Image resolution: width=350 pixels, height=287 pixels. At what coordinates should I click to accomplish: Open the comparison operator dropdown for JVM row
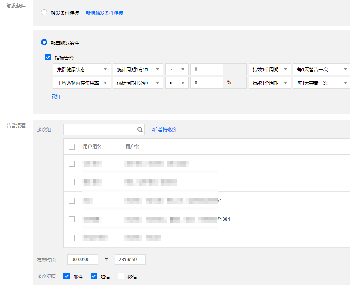(177, 83)
